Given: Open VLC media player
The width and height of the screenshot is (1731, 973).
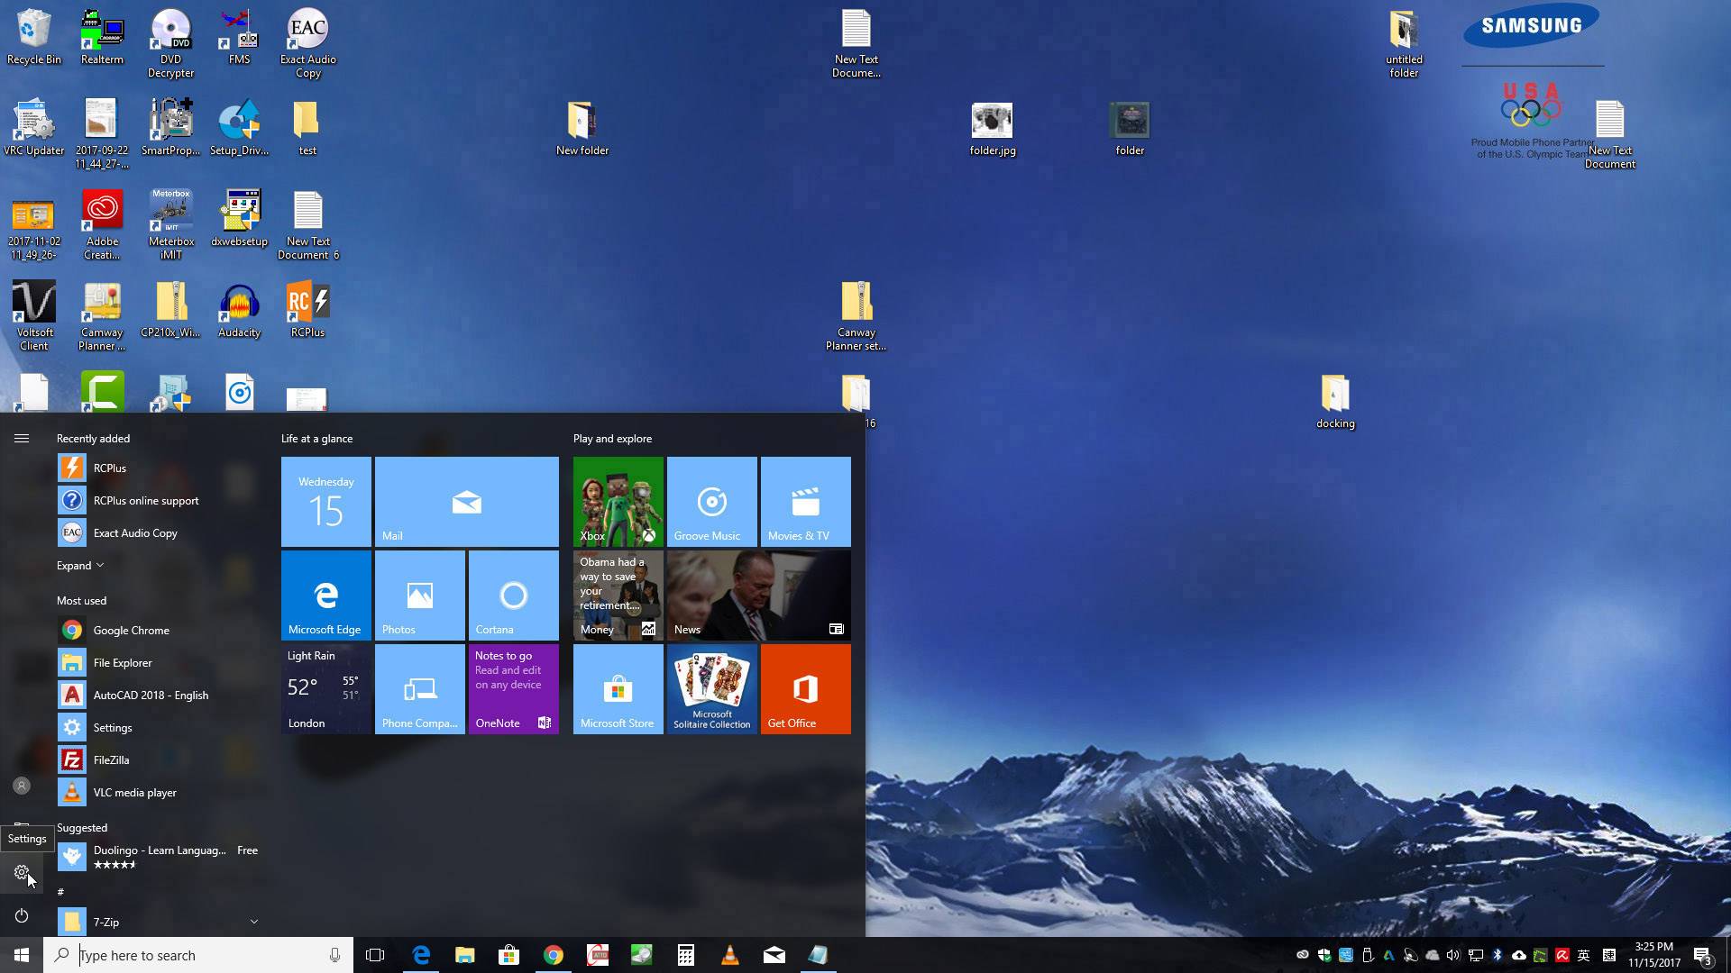Looking at the screenshot, I should coord(135,792).
